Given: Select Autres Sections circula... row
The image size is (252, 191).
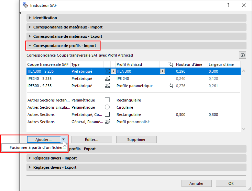Looking at the screenshot, I should point(133,107).
